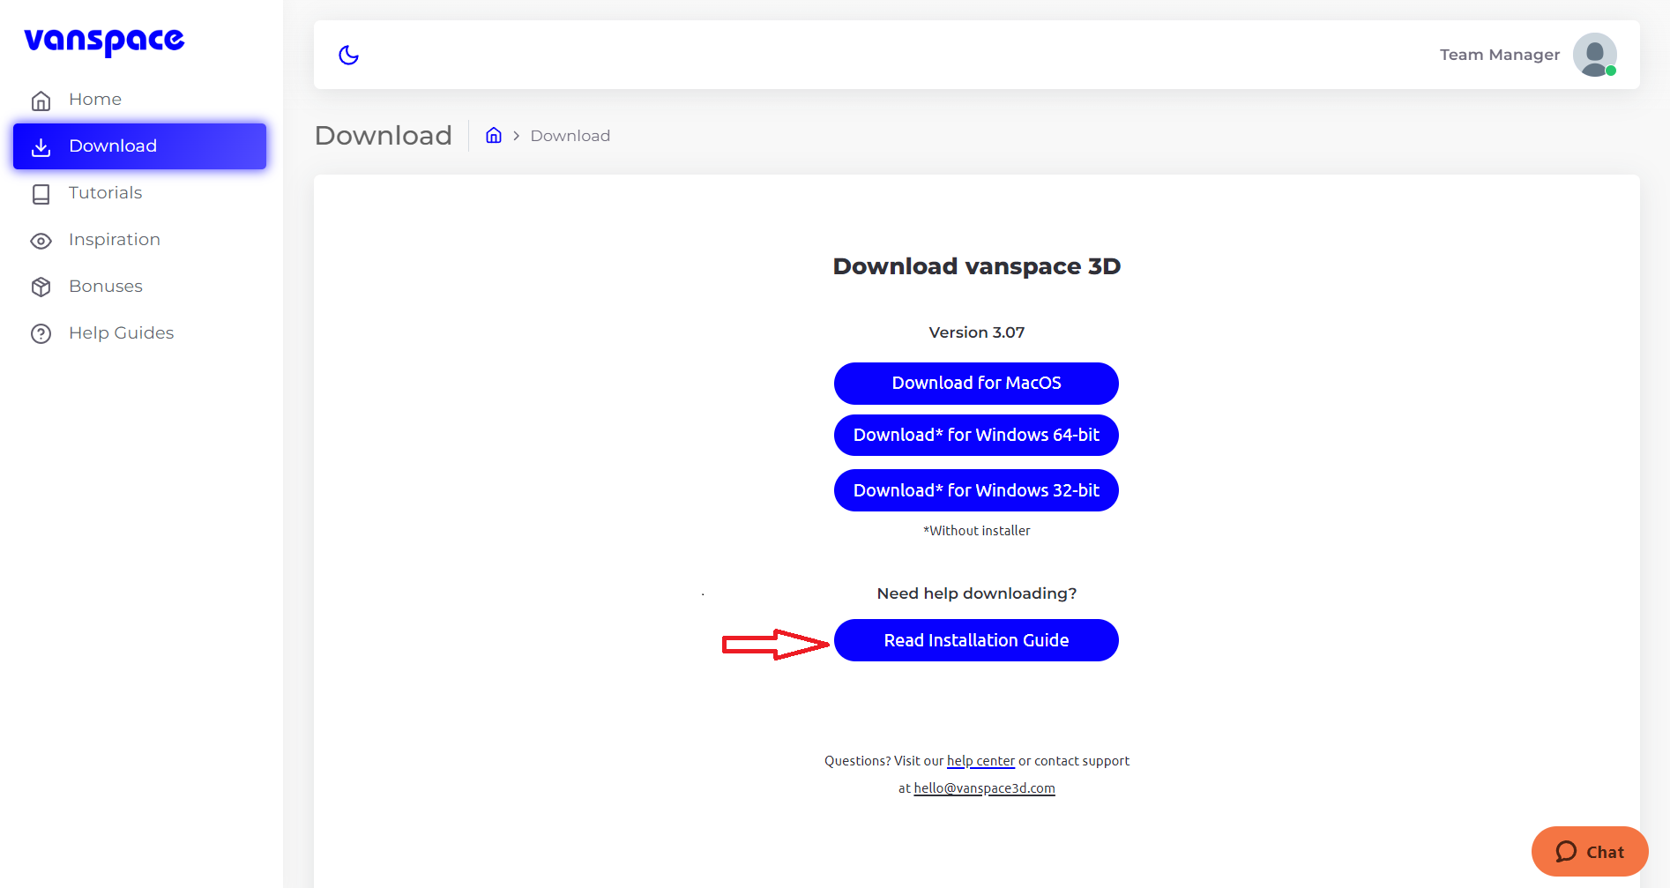1670x888 pixels.
Task: Download the Windows 64-bit version
Action: pos(976,436)
